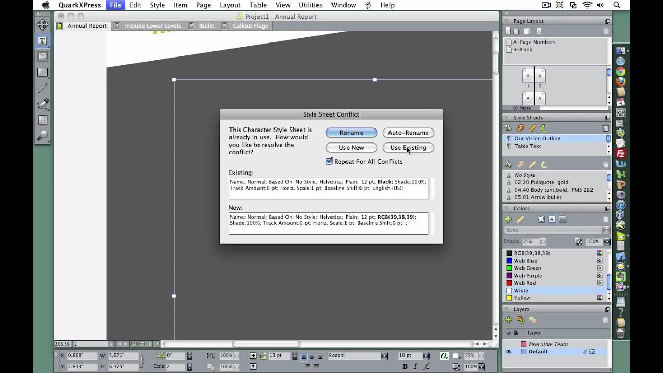Select the Rectangle Box tool
Image resolution: width=663 pixels, height=373 pixels.
point(42,73)
